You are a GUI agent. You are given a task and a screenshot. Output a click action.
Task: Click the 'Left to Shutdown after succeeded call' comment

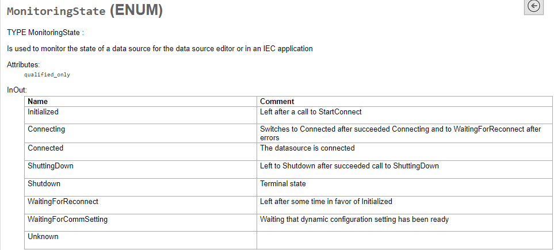tap(349, 166)
